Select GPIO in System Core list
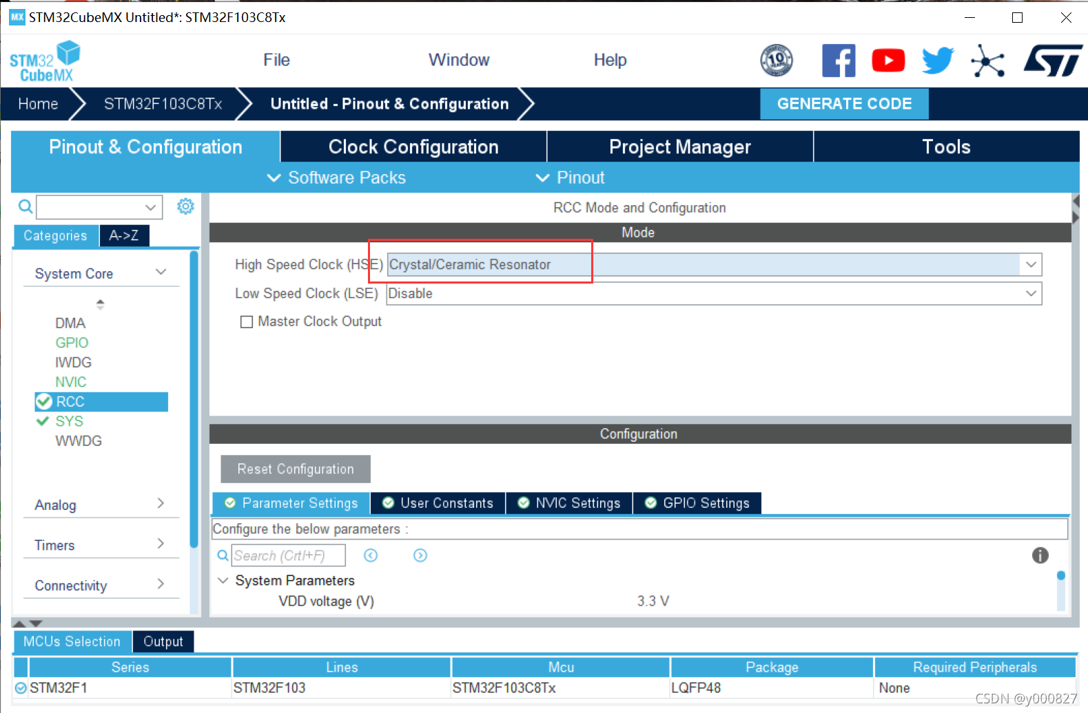This screenshot has height=713, width=1088. coord(72,343)
